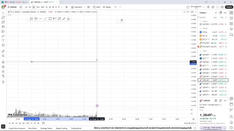
Task: Open the patterns drawing tools
Action: tap(3, 27)
